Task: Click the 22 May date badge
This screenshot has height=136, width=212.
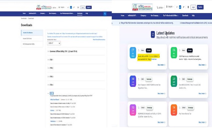Action: (174, 81)
